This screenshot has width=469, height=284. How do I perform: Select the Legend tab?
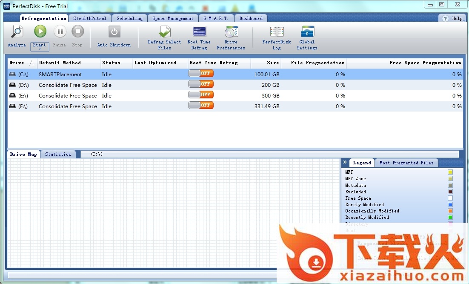click(362, 163)
